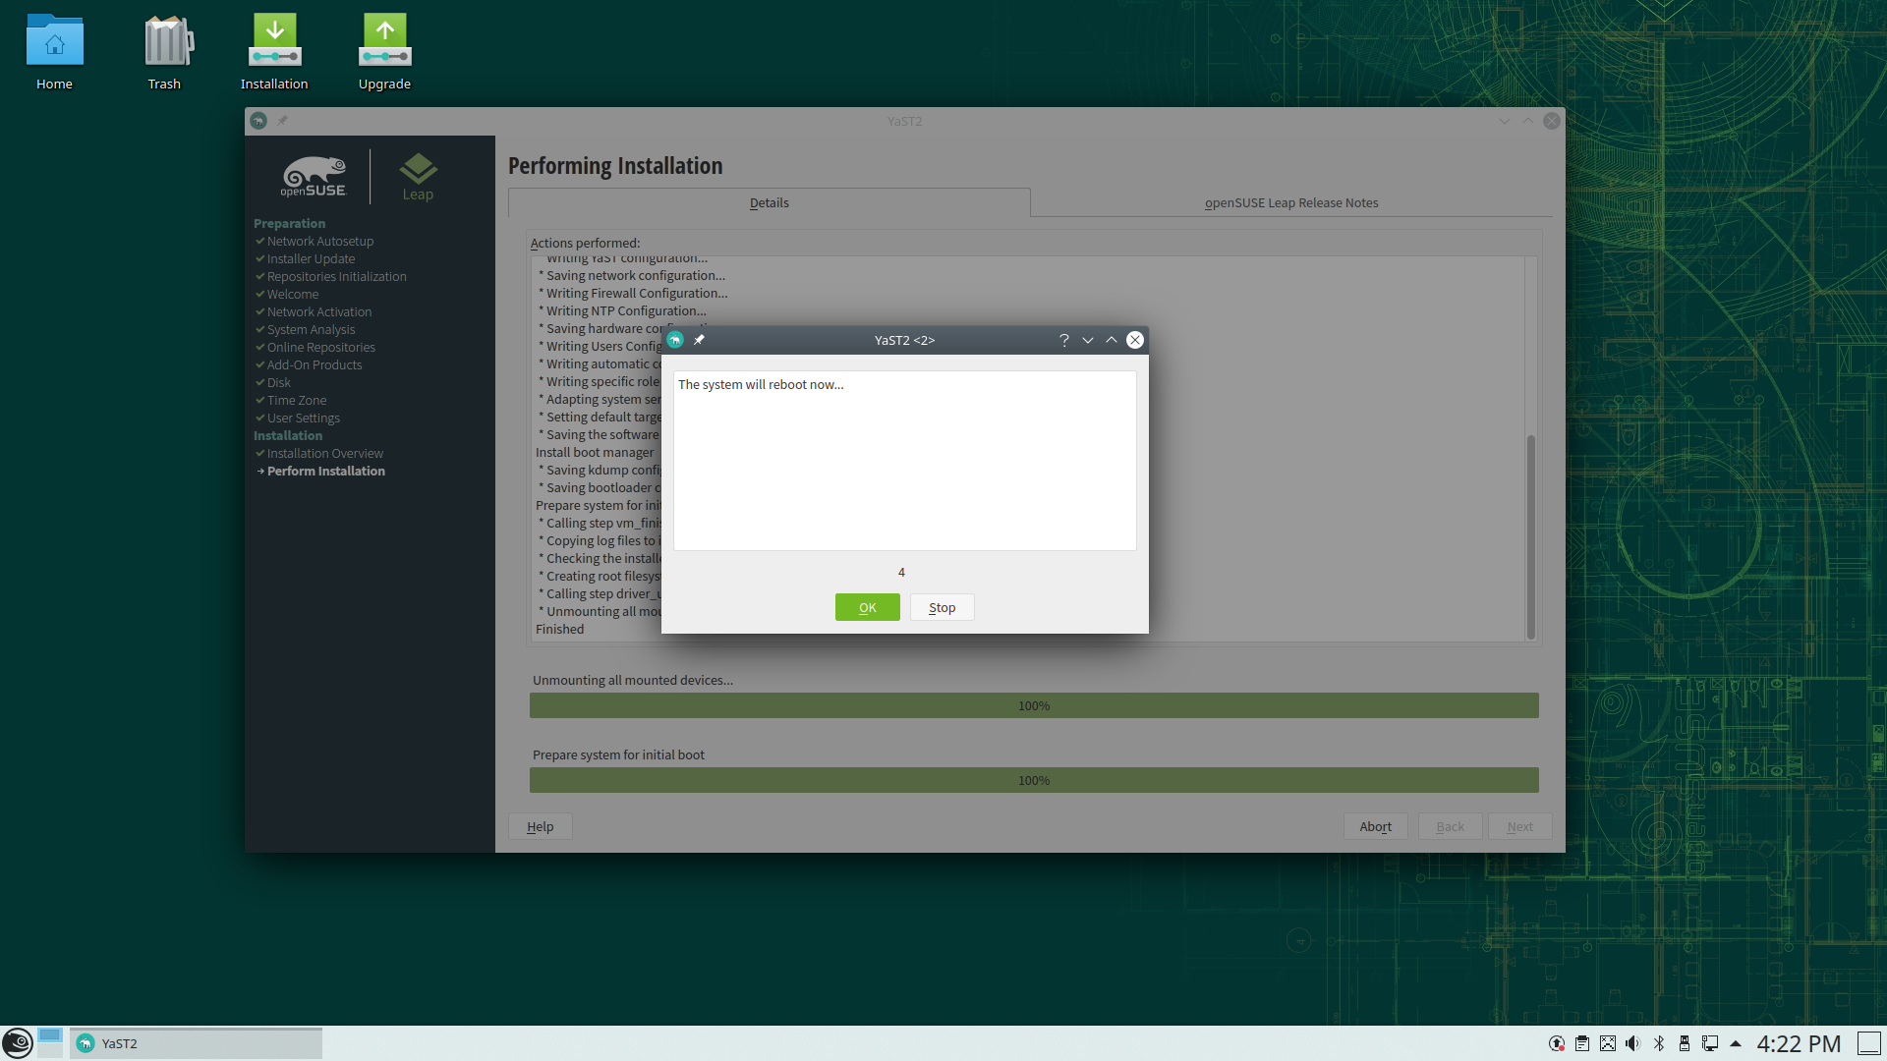Click the network connection tray icon

pyautogui.click(x=1710, y=1043)
